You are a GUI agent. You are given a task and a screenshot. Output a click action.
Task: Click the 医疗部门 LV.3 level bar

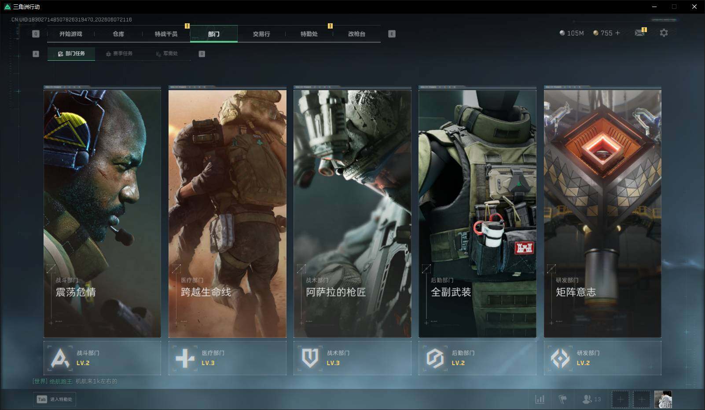click(228, 358)
